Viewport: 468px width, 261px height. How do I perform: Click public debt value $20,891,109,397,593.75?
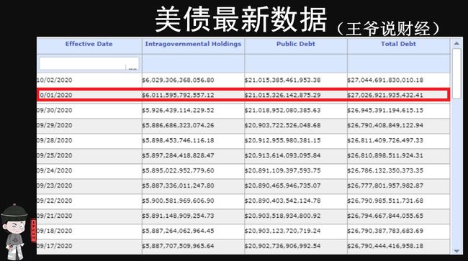(x=283, y=170)
